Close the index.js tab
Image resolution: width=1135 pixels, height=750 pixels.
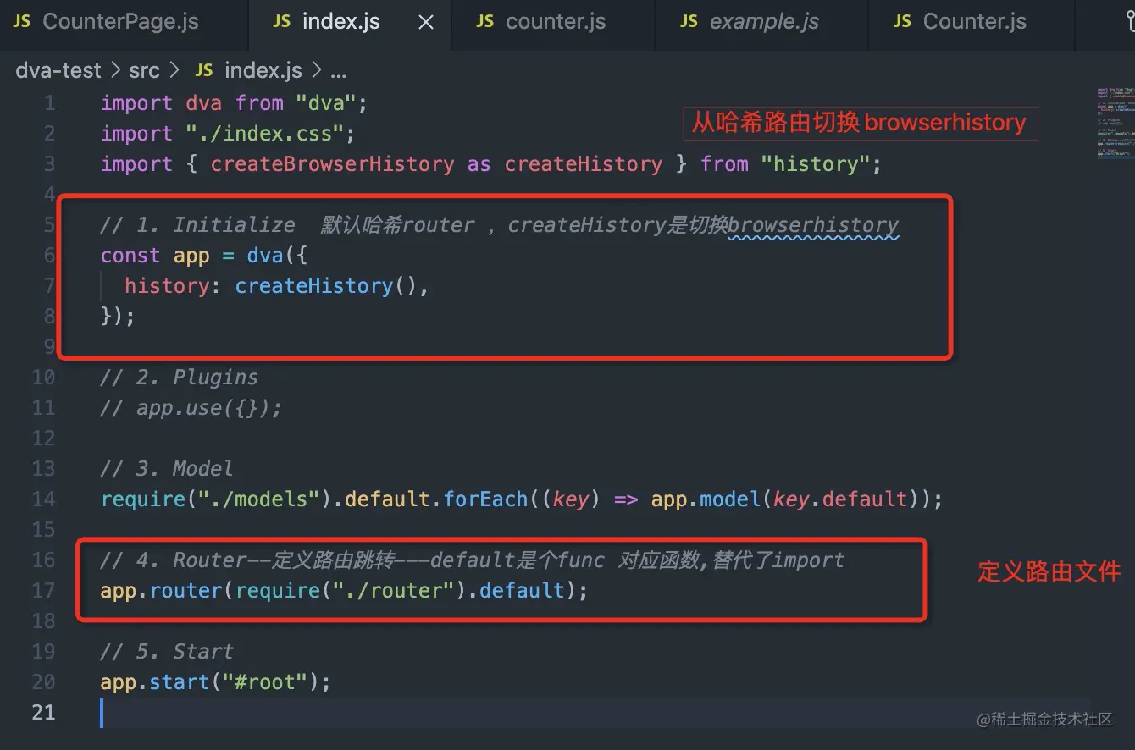(x=426, y=23)
